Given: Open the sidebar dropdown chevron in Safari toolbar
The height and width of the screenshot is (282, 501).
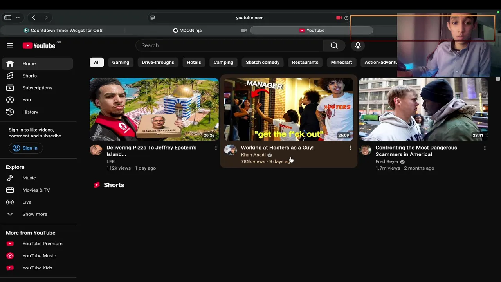Looking at the screenshot, I should point(18,18).
